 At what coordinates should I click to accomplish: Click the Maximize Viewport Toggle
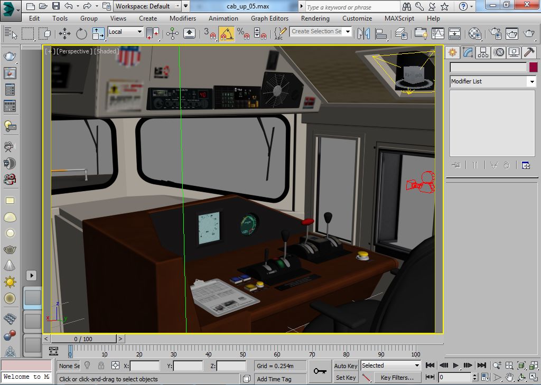(x=534, y=378)
